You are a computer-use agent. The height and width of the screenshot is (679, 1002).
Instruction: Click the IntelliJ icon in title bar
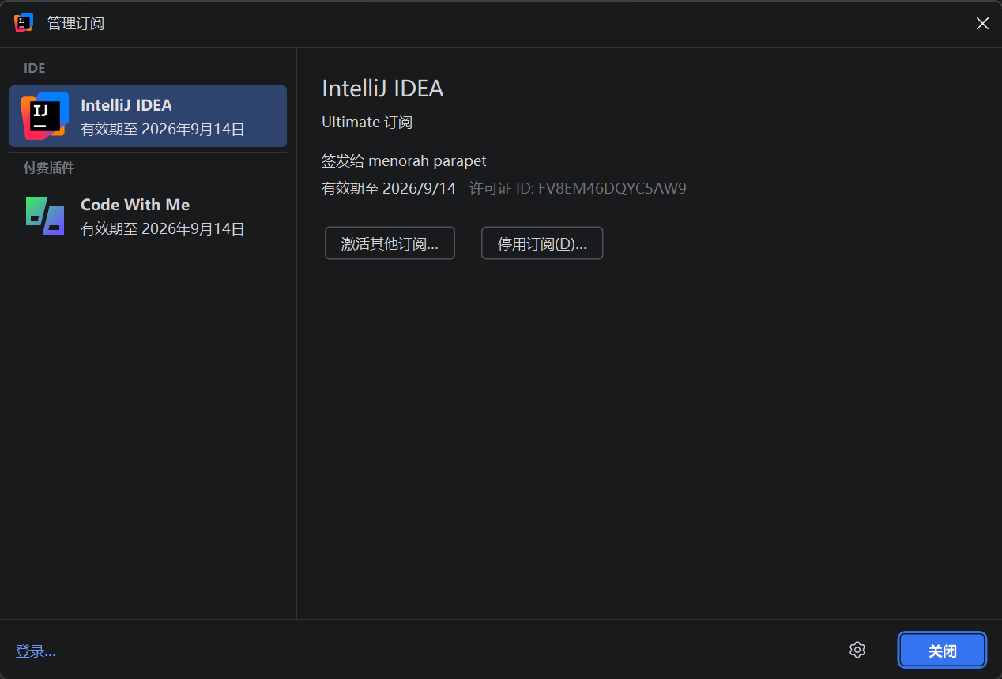click(24, 23)
